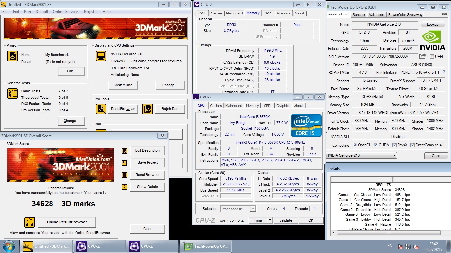
Task: Click the Core Speed value 5198.79 MHz
Action: 236,179
